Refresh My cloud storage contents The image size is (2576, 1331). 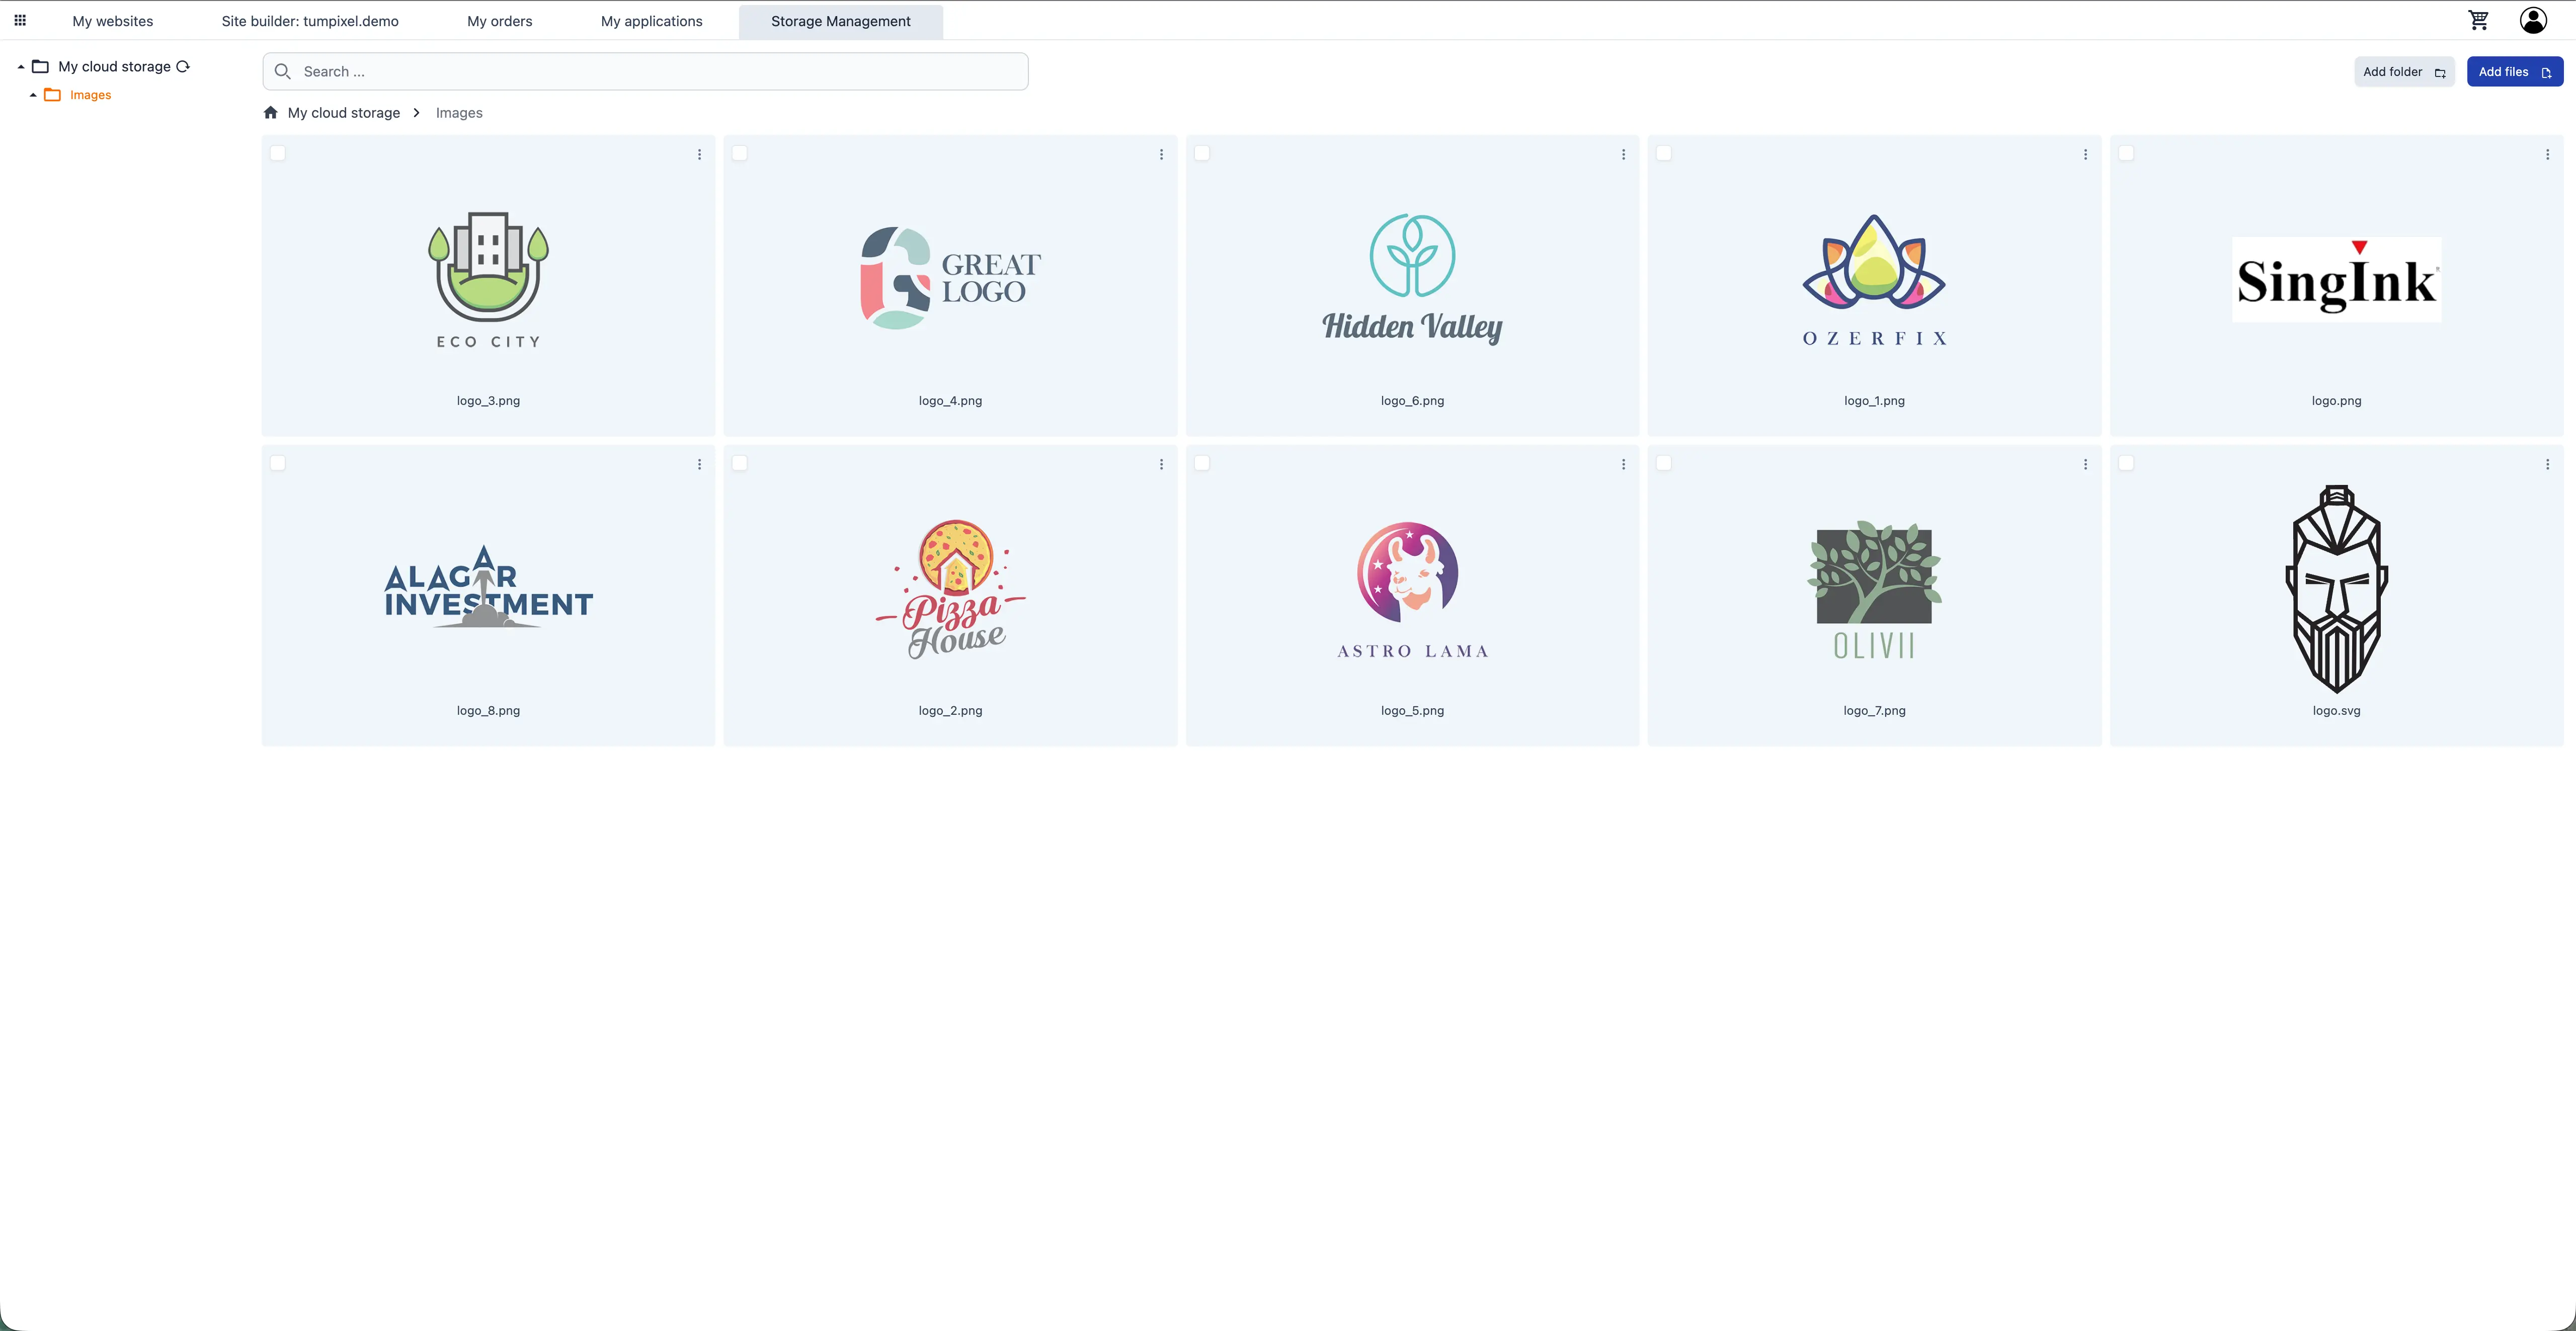tap(183, 66)
